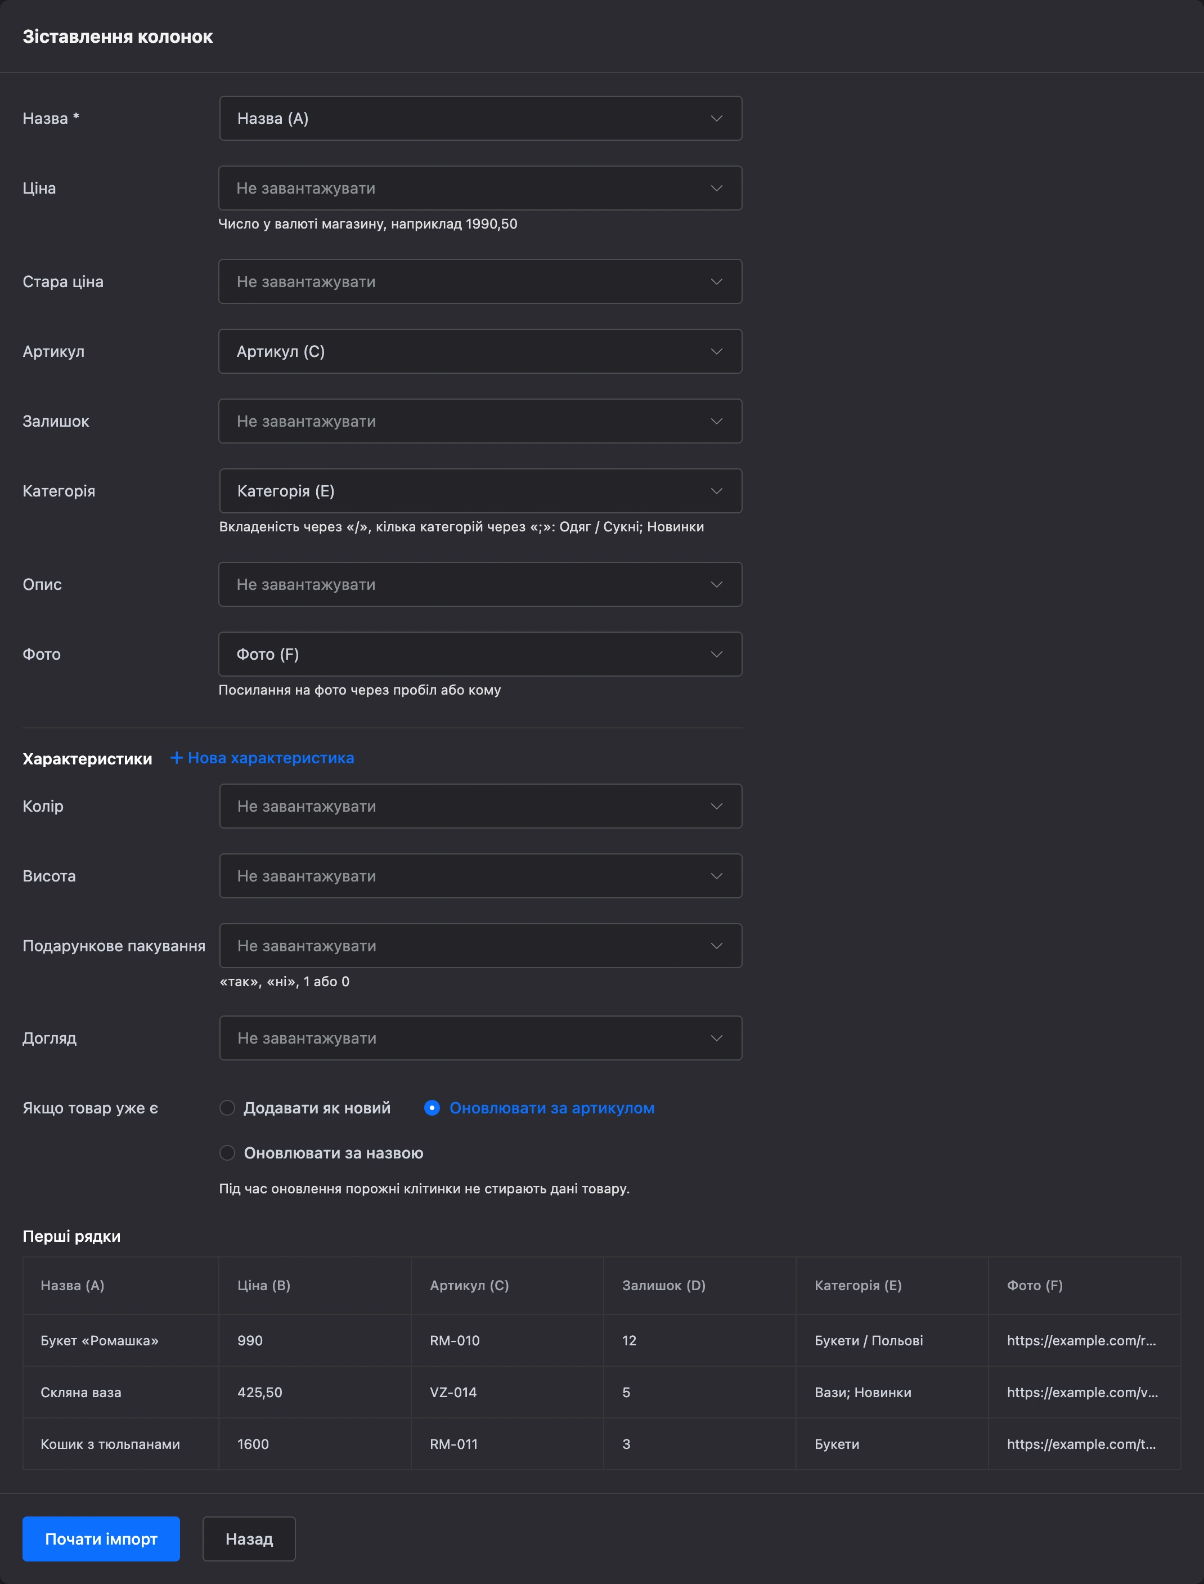Click chevron arrow in Колір dropdown
Viewport: 1204px width, 1584px height.
click(x=716, y=806)
